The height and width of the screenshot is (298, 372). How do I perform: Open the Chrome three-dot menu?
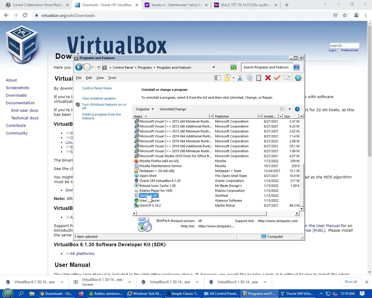pos(366,15)
